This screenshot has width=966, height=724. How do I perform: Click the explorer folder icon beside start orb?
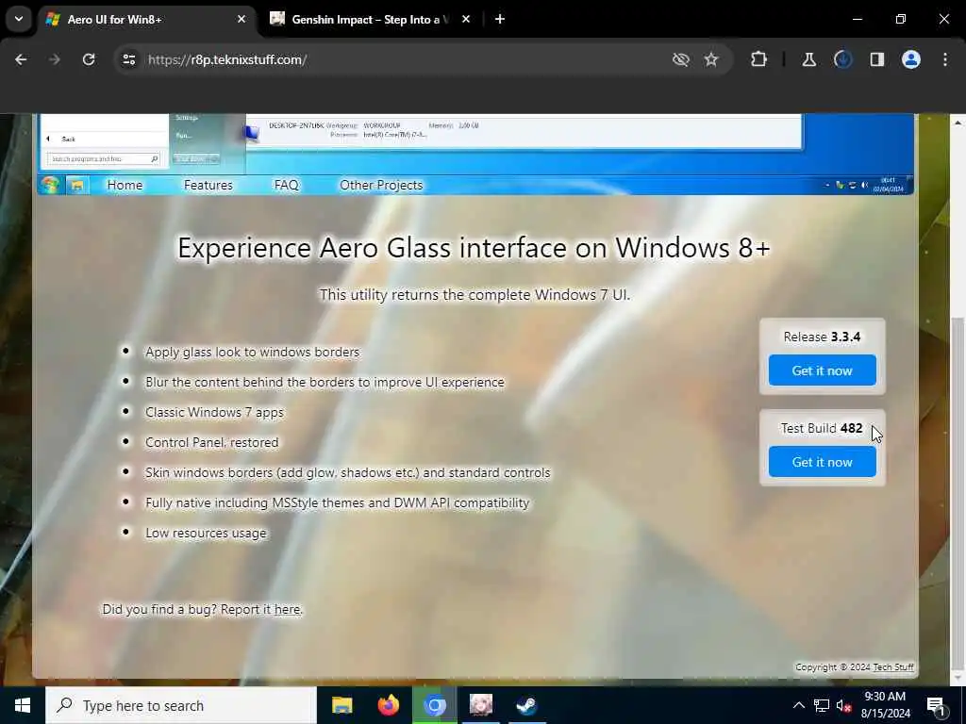(77, 186)
